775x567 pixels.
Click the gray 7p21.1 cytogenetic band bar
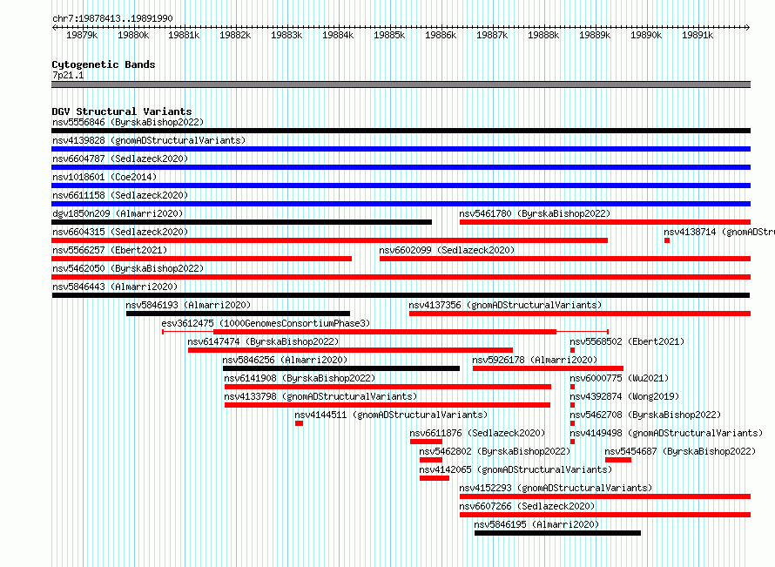tap(401, 84)
